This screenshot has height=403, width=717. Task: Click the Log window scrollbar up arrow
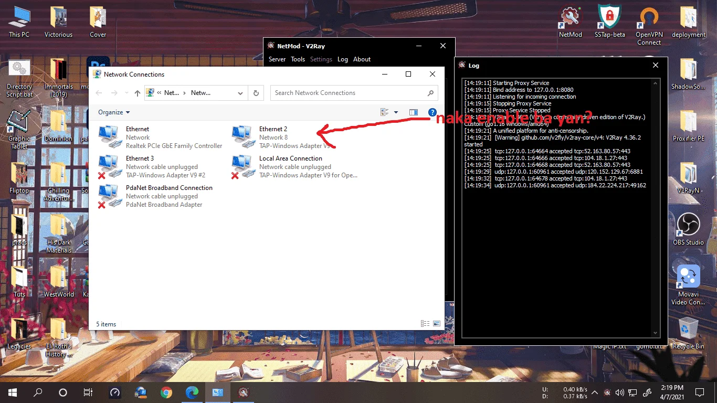[655, 83]
